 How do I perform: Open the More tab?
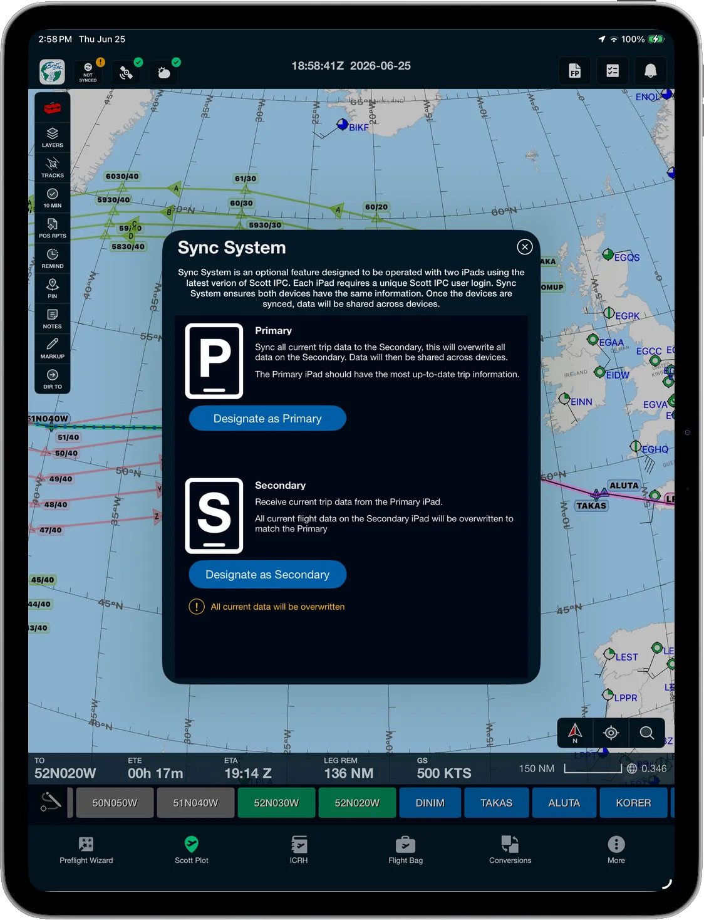click(x=616, y=850)
